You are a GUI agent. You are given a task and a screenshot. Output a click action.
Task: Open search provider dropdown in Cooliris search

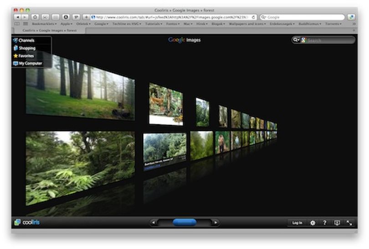[296, 40]
